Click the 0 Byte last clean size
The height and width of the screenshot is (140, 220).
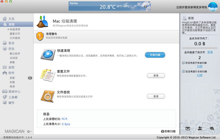[x=66, y=124]
